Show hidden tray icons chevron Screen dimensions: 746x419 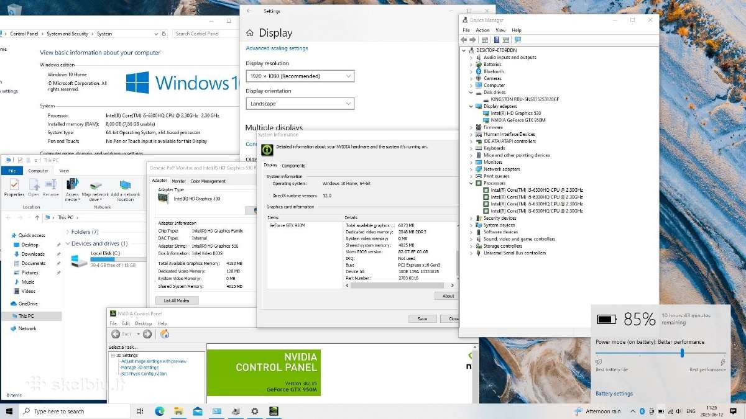(633, 411)
